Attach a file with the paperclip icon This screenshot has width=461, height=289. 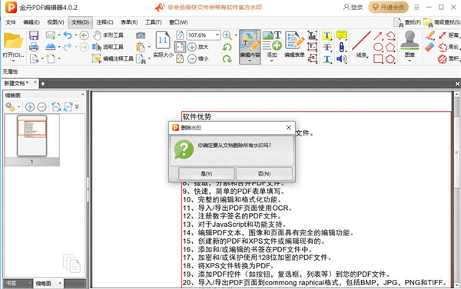point(341,47)
